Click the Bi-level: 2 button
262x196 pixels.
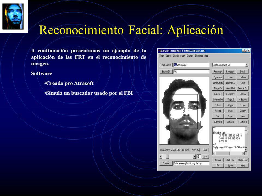pos(218,94)
